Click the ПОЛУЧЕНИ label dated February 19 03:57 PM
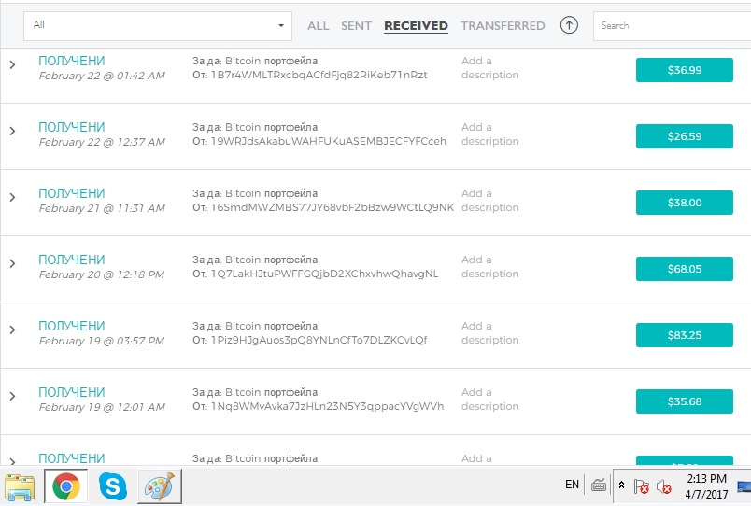This screenshot has height=506, width=751. [72, 326]
